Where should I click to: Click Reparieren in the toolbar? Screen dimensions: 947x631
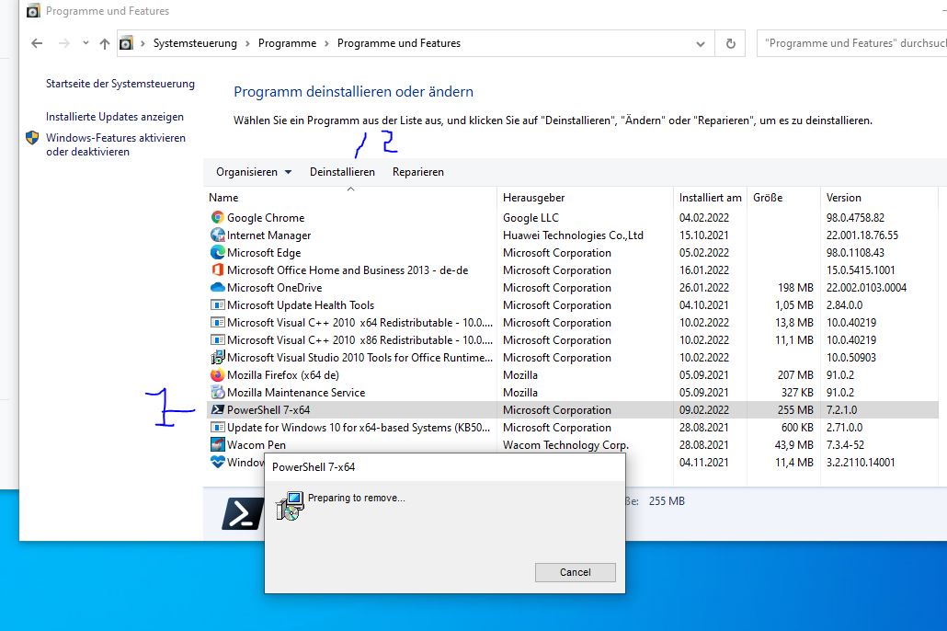click(418, 172)
